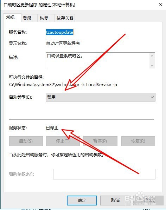Open the 启动类型 dropdown
This screenshot has height=210, width=166.
coord(101,97)
